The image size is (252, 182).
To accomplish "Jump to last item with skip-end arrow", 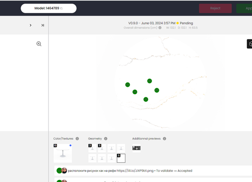I will pyautogui.click(x=43, y=25).
